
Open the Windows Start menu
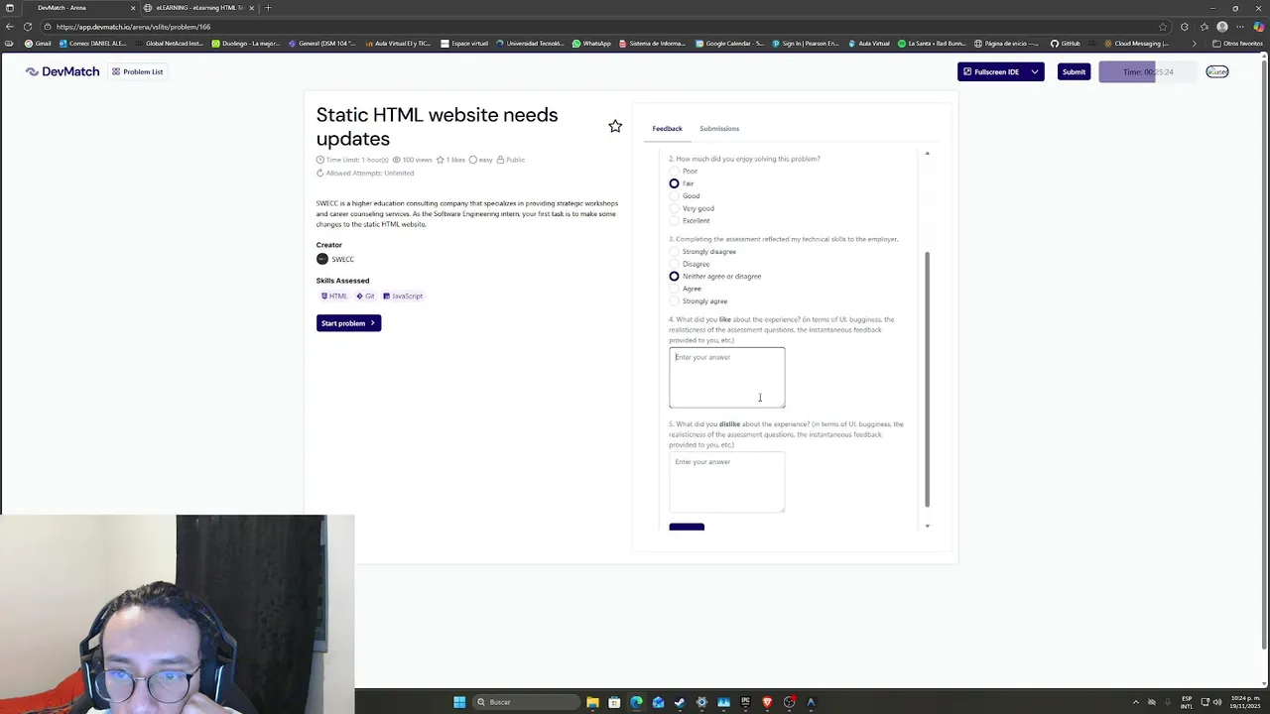pyautogui.click(x=459, y=702)
